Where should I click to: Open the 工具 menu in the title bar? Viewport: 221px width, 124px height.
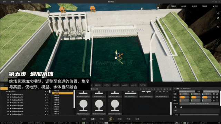(21, 2)
